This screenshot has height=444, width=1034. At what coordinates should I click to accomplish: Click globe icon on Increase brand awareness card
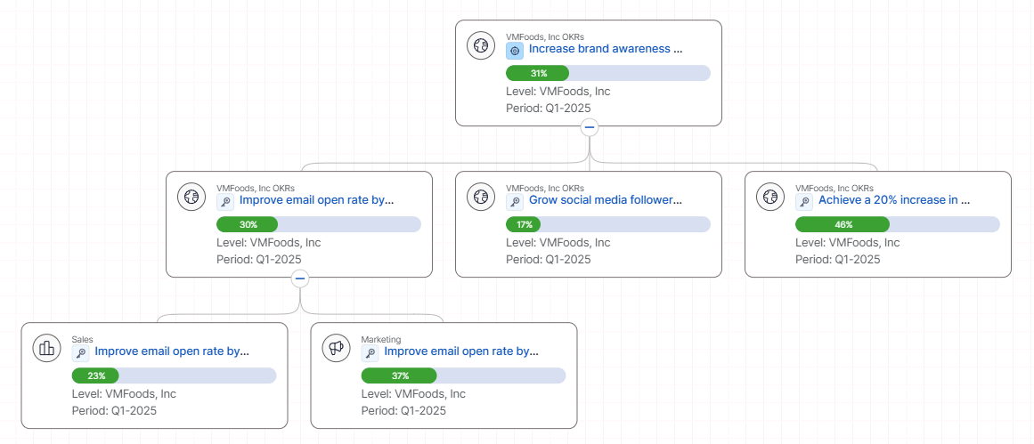pos(481,45)
